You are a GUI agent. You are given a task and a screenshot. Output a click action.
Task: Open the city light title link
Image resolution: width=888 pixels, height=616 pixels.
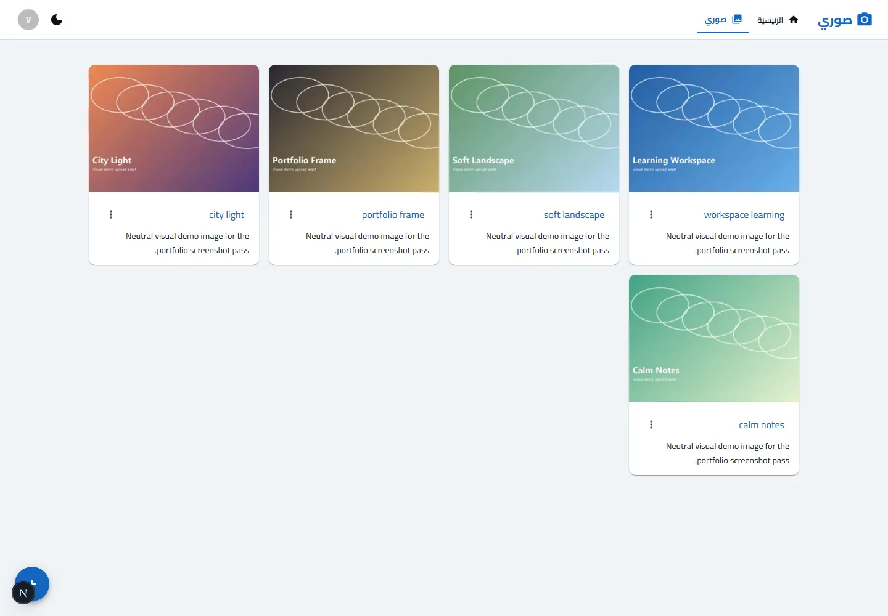[226, 215]
